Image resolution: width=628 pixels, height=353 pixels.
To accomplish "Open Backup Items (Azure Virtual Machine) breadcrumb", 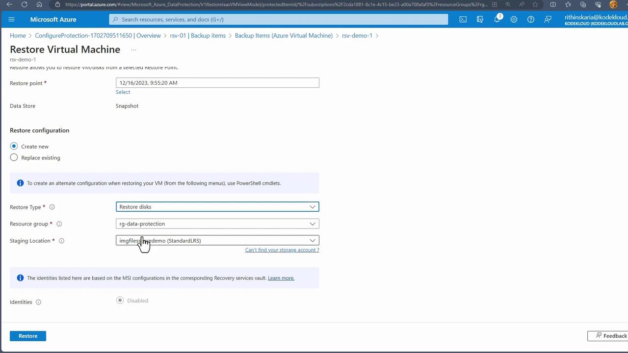I will 284,36.
